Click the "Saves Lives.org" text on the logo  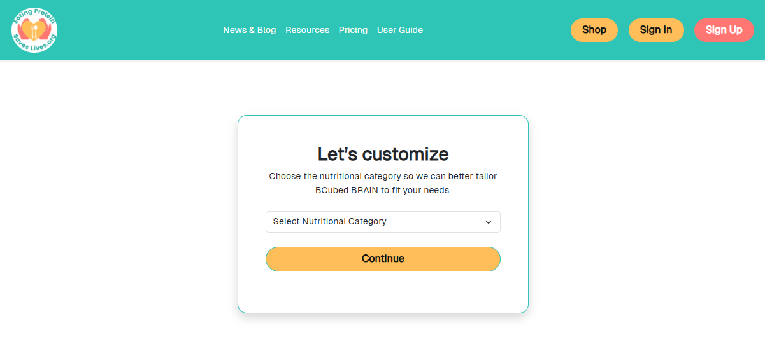point(34,46)
